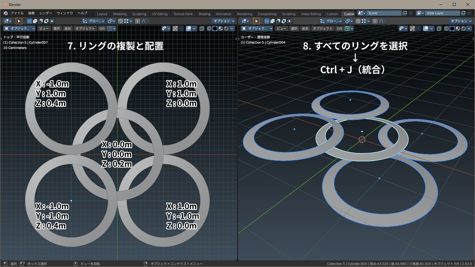This screenshot has height=267, width=475.
Task: Click the show gizmos icon in viewport header
Action: pyautogui.click(x=175, y=28)
